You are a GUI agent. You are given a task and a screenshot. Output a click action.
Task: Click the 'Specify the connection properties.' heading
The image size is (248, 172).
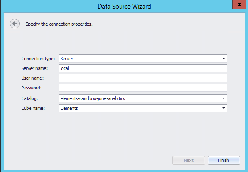59,24
